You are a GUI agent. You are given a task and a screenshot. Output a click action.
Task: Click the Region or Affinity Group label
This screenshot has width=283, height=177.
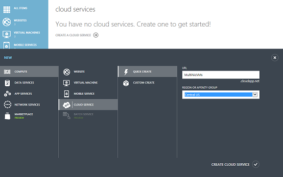(200, 87)
